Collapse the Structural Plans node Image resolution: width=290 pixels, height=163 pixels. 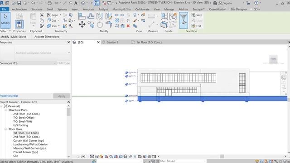click(5, 110)
